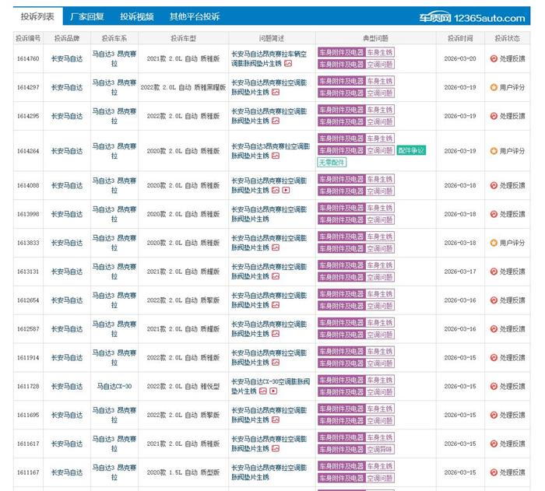
Task: Click the photo icon in complaint 1611167
Action: (x=276, y=478)
